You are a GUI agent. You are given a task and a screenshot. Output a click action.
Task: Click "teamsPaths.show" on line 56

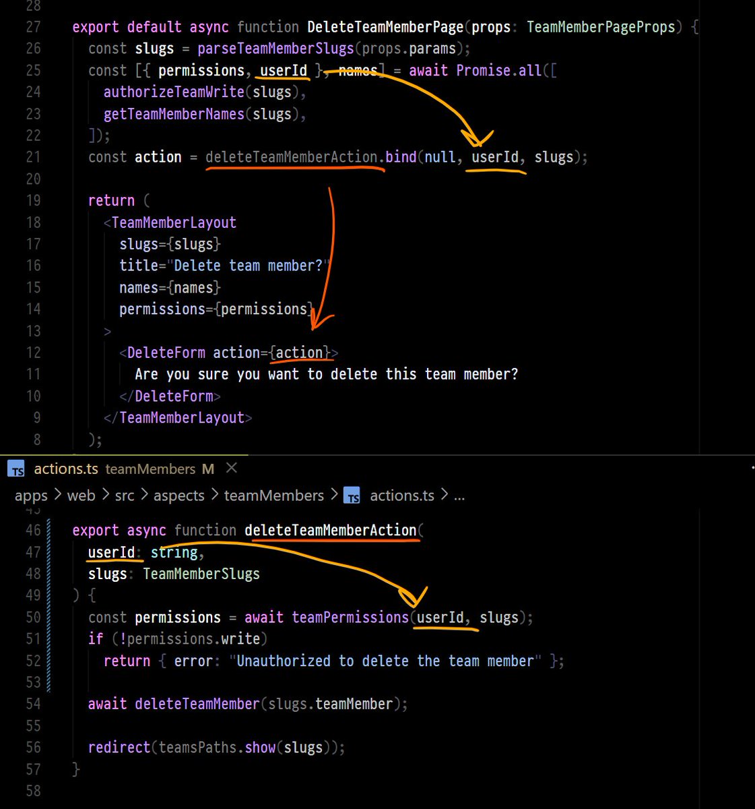click(x=217, y=748)
